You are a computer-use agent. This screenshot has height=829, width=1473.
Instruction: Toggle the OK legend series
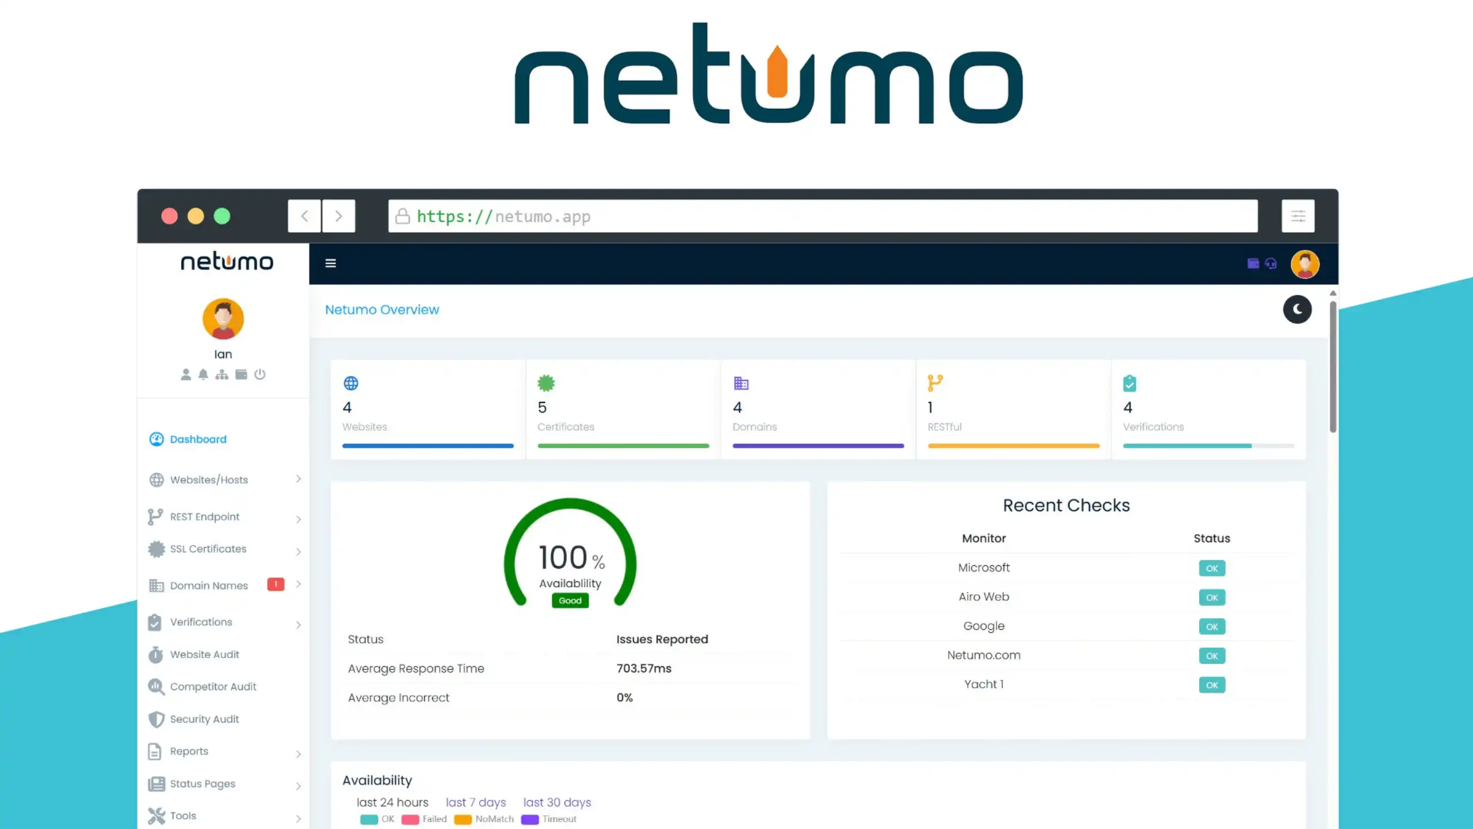(x=377, y=819)
